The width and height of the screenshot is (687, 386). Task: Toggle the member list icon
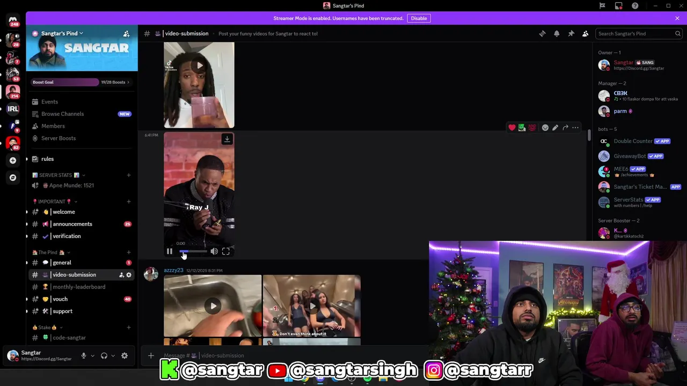click(586, 34)
